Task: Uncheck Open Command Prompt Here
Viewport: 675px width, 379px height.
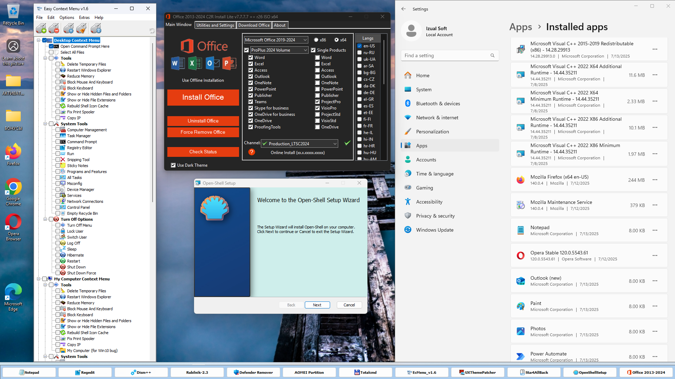Action: [51, 46]
